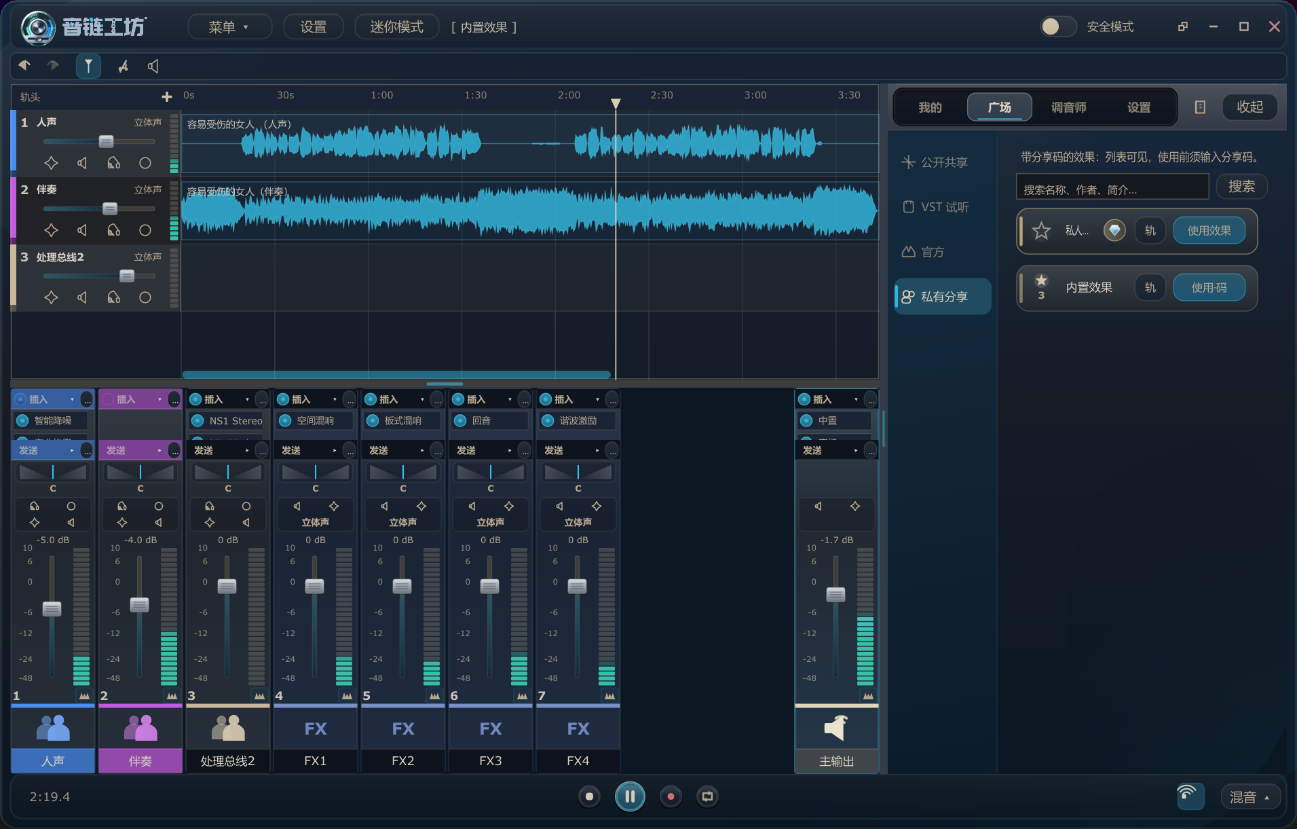The height and width of the screenshot is (829, 1297).
Task: Click the diamond badge on 私人 entry
Action: [1114, 231]
